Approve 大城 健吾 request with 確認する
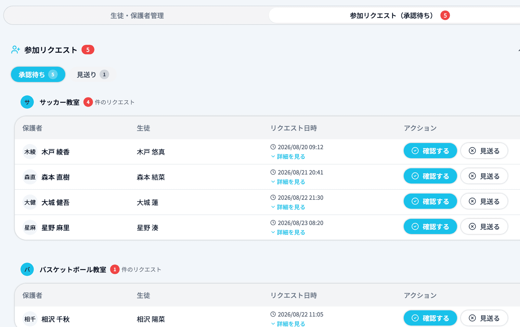The height and width of the screenshot is (327, 520). 430,202
